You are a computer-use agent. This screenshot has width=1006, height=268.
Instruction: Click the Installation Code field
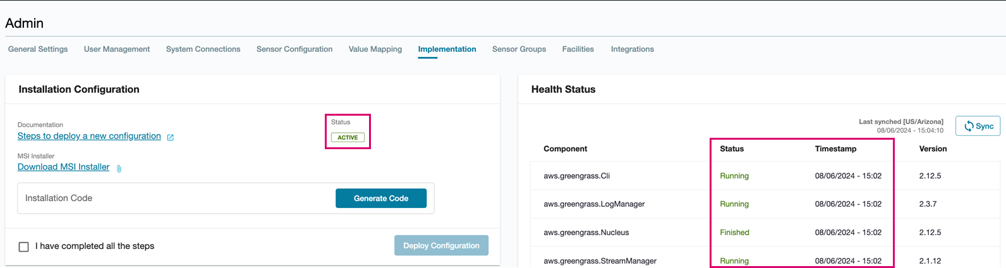(177, 198)
